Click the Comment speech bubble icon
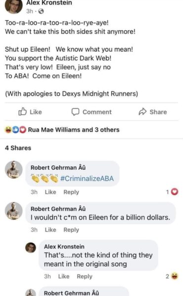 (x=75, y=112)
